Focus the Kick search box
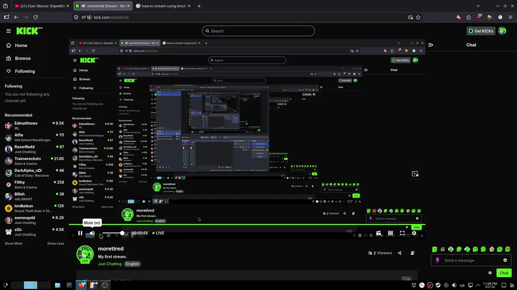Image resolution: width=517 pixels, height=290 pixels. tap(258, 31)
